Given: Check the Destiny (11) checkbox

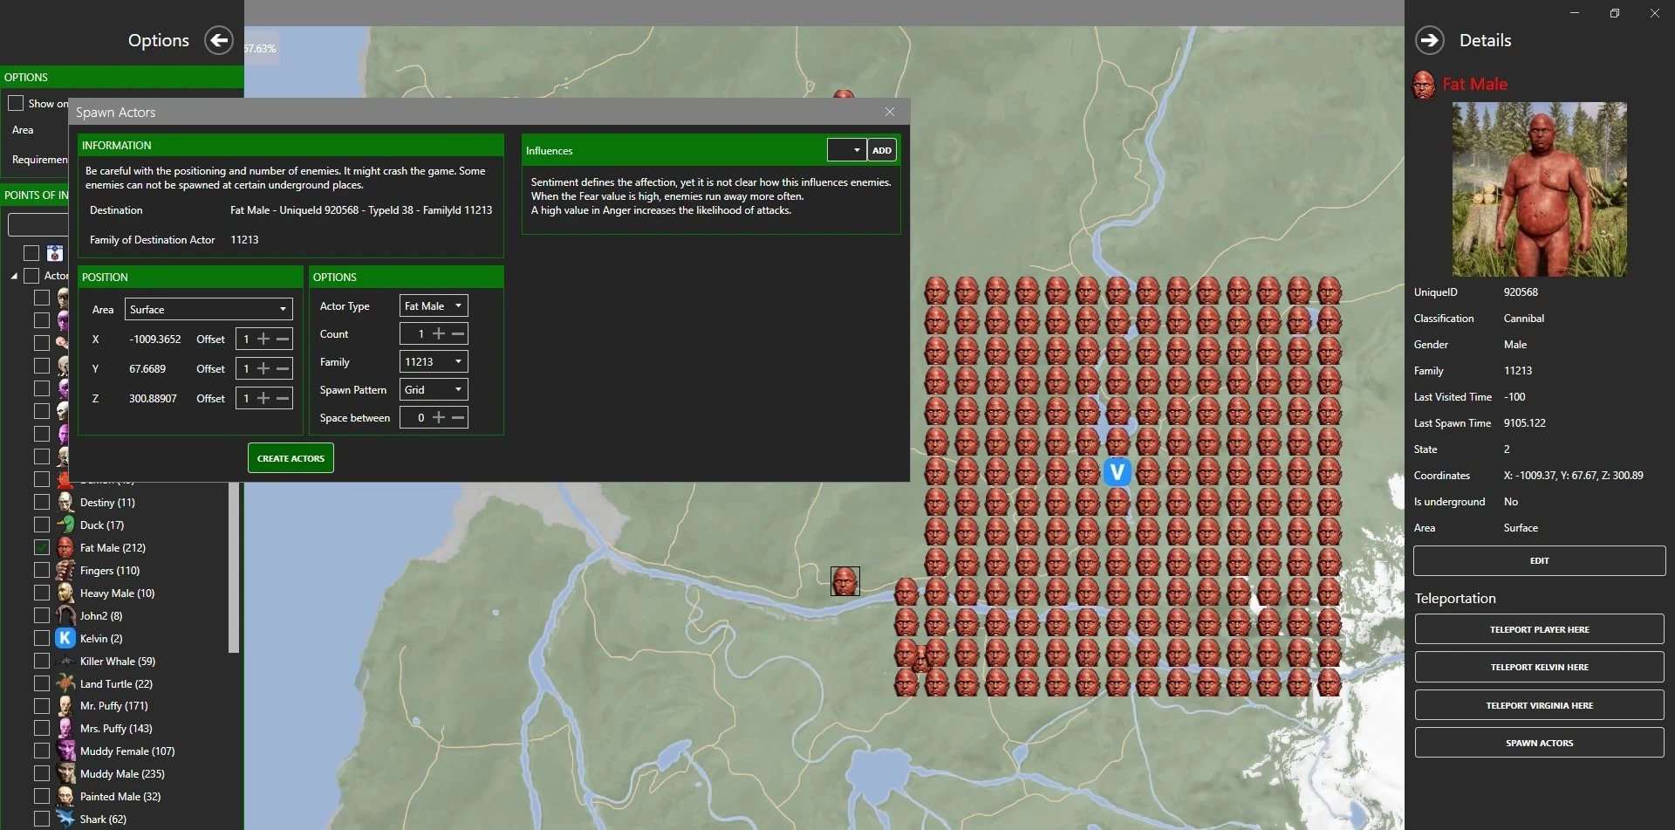Looking at the screenshot, I should 42,502.
